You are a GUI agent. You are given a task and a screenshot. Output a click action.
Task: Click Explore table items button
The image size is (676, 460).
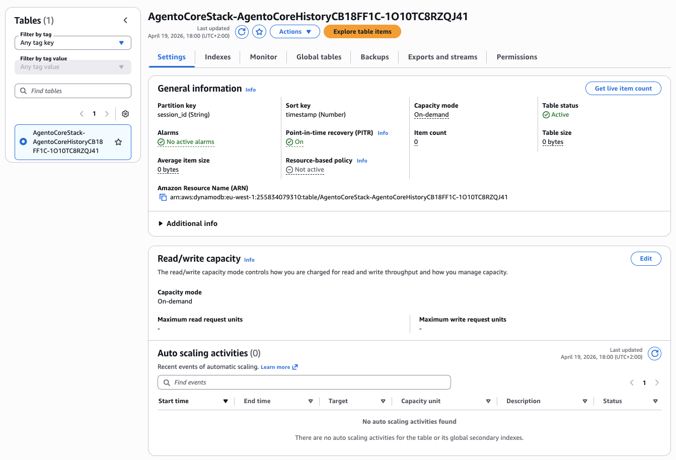pyautogui.click(x=362, y=32)
